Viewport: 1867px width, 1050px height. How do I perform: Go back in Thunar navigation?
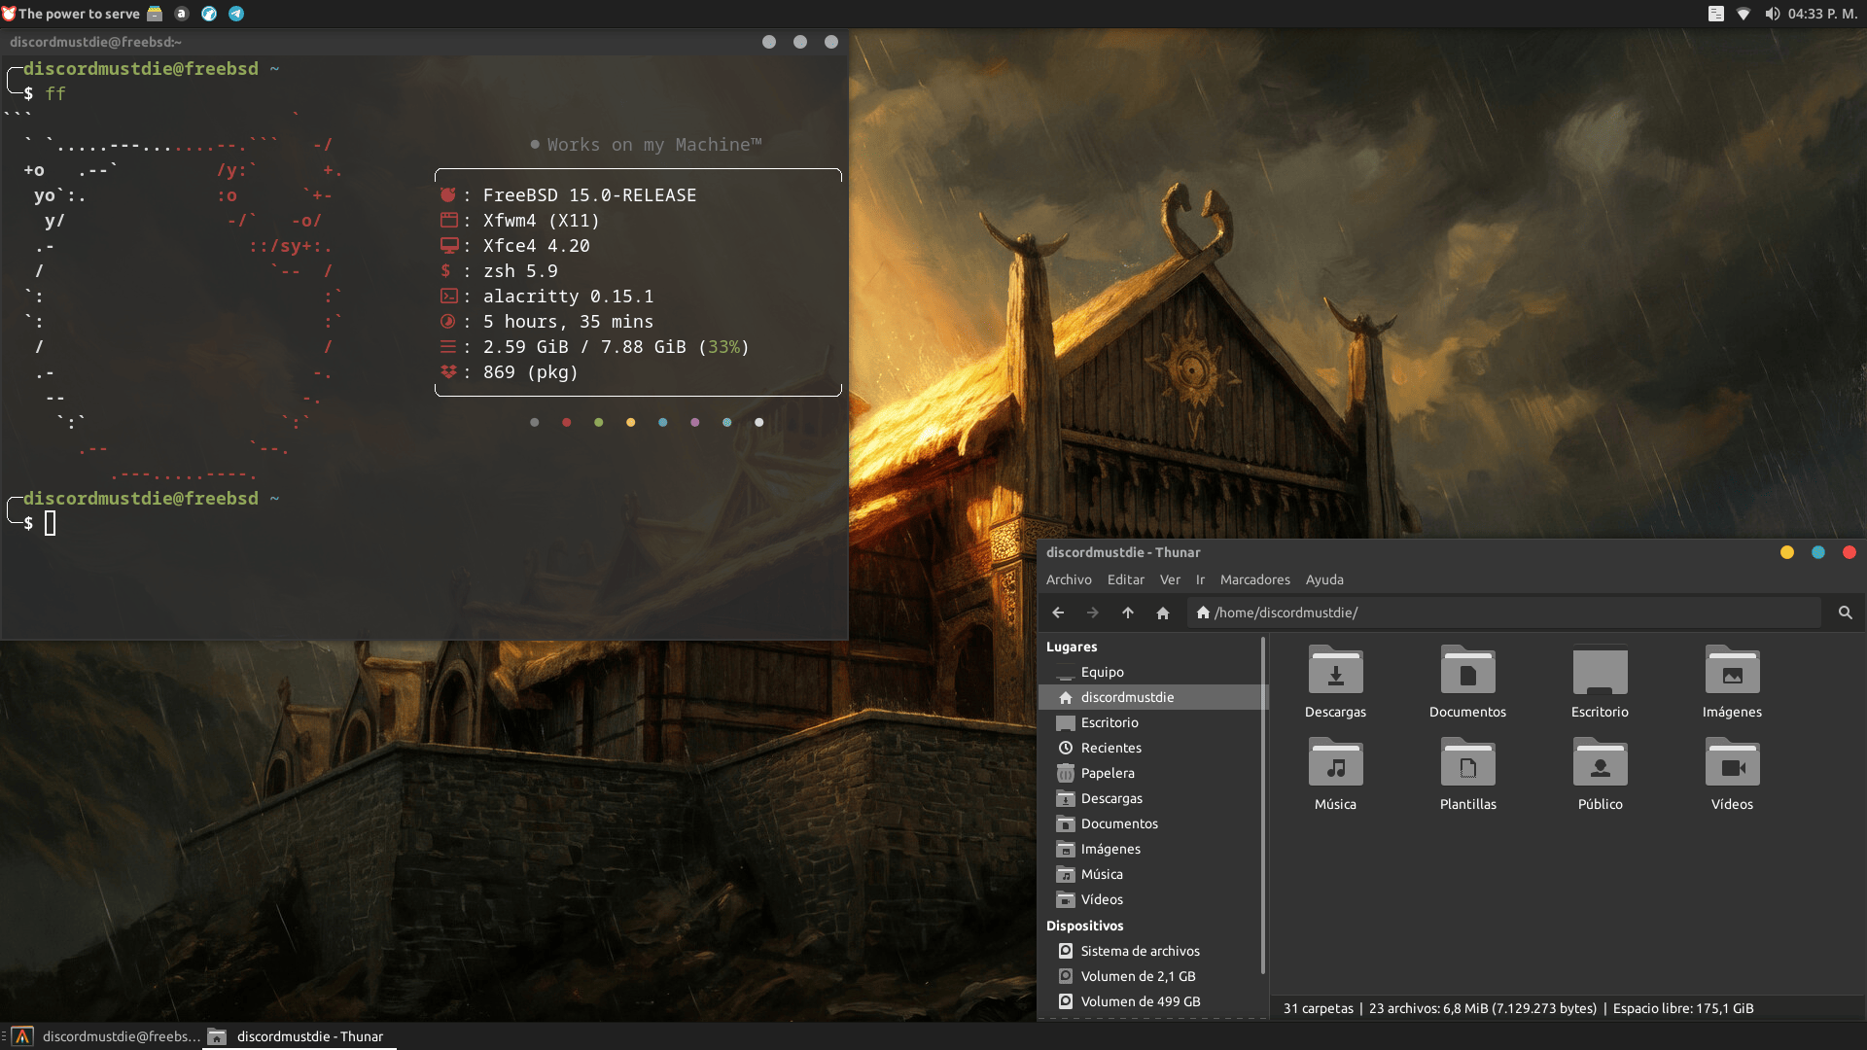pyautogui.click(x=1058, y=612)
